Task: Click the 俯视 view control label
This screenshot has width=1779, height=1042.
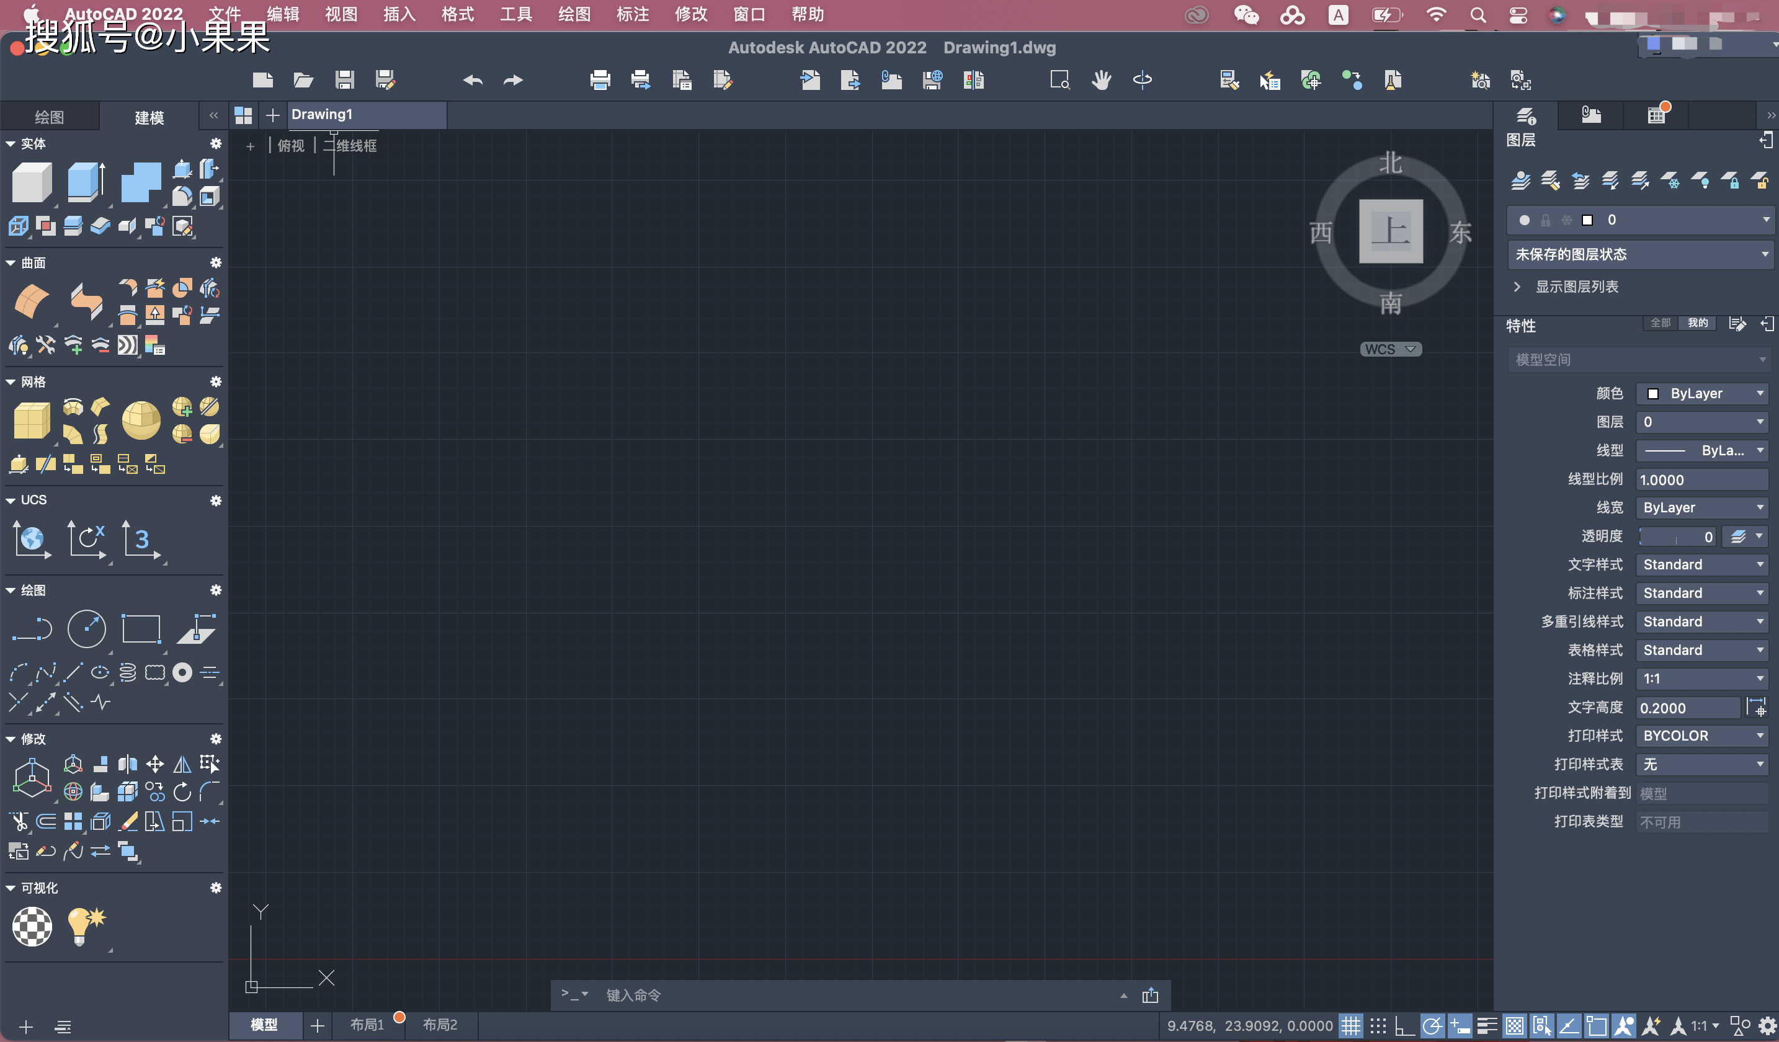Action: click(x=291, y=146)
